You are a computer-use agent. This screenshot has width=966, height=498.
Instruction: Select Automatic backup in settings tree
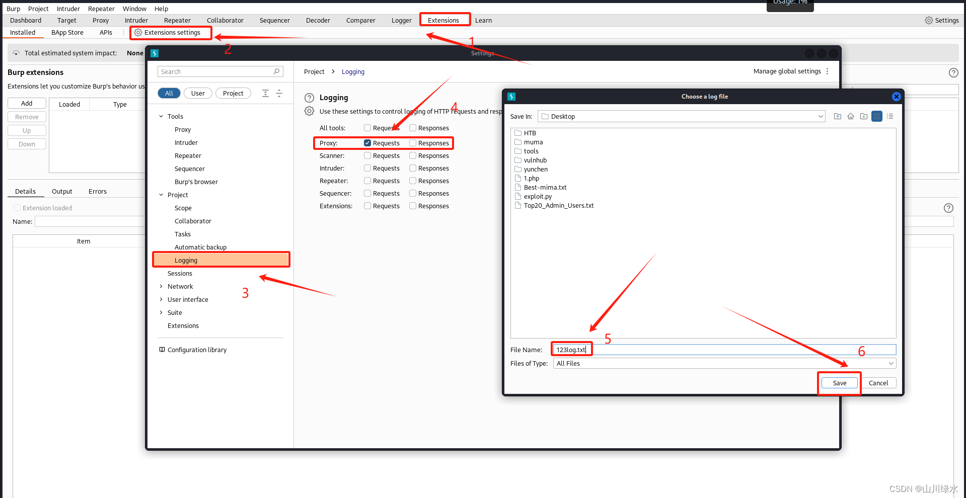pyautogui.click(x=200, y=247)
